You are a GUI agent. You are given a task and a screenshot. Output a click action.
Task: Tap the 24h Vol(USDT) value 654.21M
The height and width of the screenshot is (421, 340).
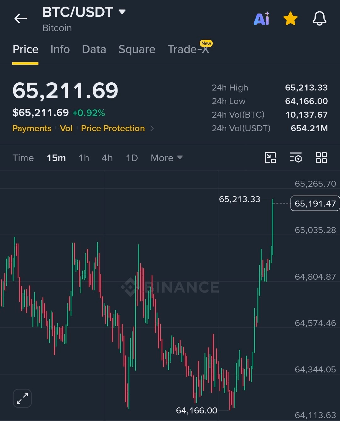(x=309, y=128)
